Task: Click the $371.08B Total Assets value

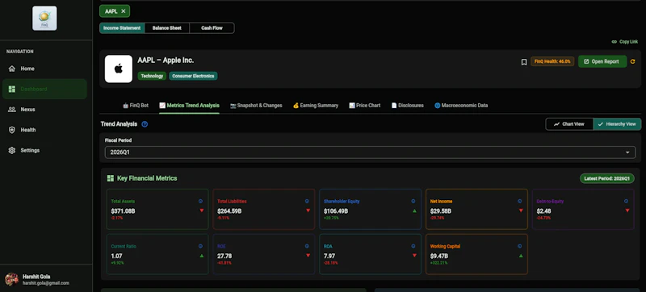Action: 124,211
